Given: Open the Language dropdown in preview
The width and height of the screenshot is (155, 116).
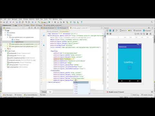Looking at the screenshot, I should click(147, 31).
